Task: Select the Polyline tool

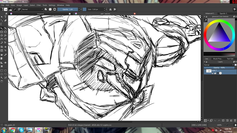Action: (6, 35)
